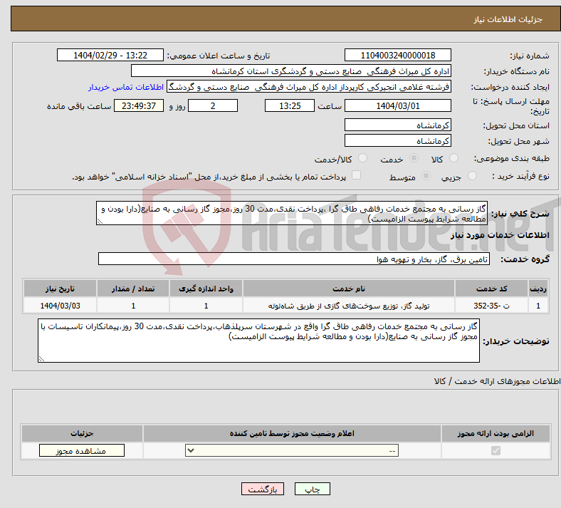Click the جزئیات اطلاعات نیاز page title
Screen dimensions: 561x508
[x=508, y=19]
